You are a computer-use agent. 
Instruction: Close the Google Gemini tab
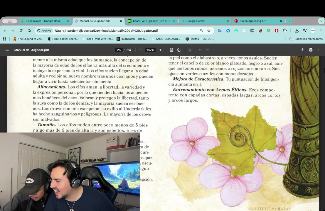click(x=228, y=21)
